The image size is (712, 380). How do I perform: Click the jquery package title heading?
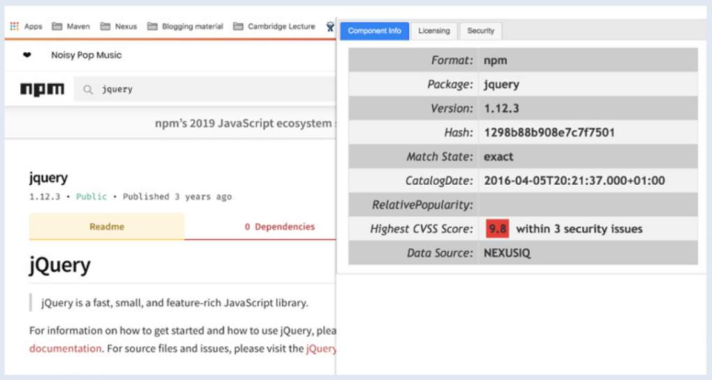point(49,177)
